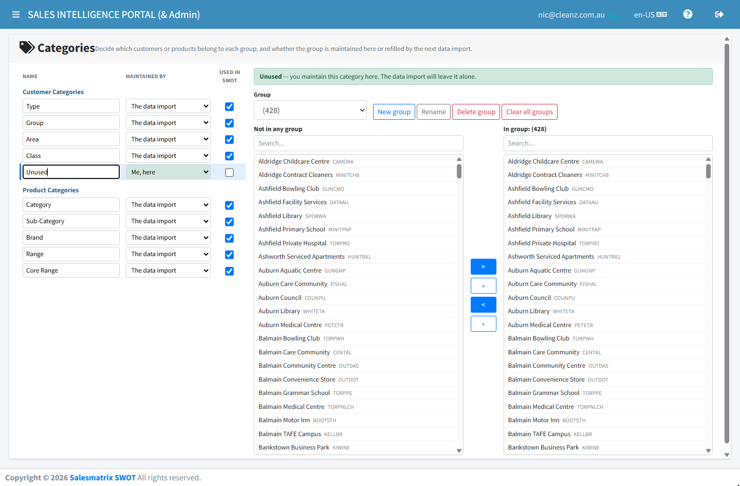
Task: Open the Group (428) dropdown
Action: tap(310, 110)
